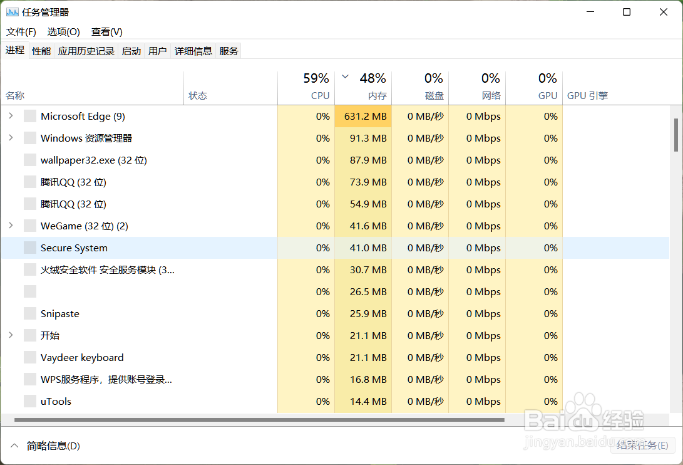Click the Secure System process icon
Image resolution: width=683 pixels, height=465 pixels.
point(30,248)
